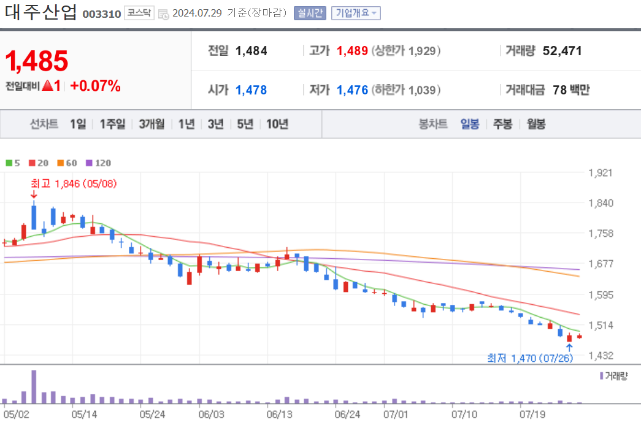Image resolution: width=641 pixels, height=422 pixels.
Task: Switch chart to 3개월 range
Action: (x=152, y=124)
